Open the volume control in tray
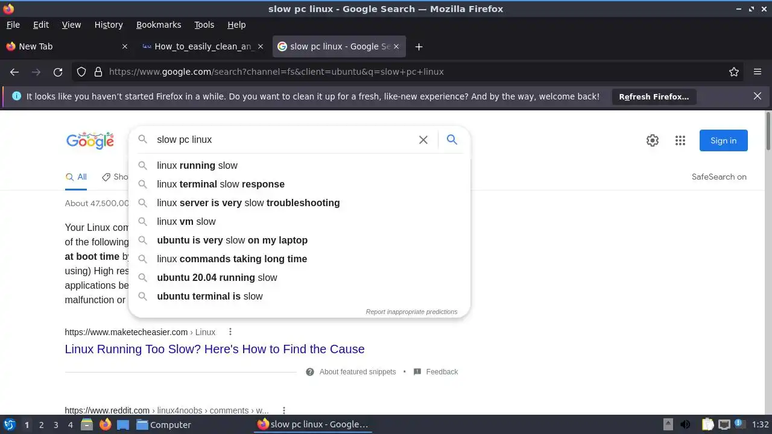Image resolution: width=772 pixels, height=434 pixels. (x=685, y=425)
